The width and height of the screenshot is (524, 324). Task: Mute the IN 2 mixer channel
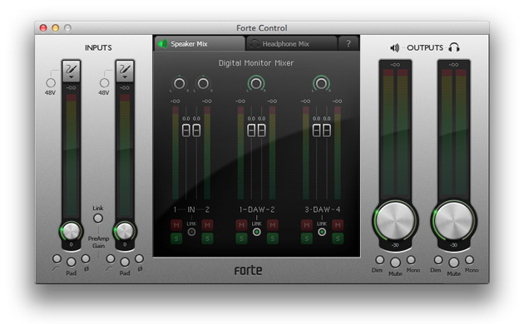tap(207, 225)
